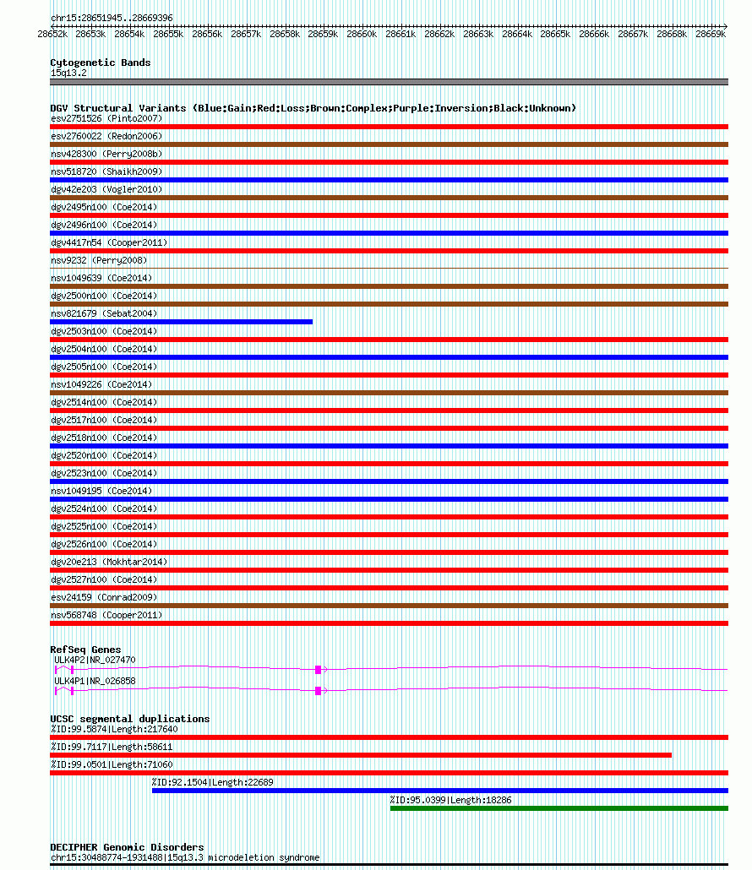Select the dgv4417n54 (Cooper2011) label
This screenshot has width=752, height=870.
click(x=109, y=242)
